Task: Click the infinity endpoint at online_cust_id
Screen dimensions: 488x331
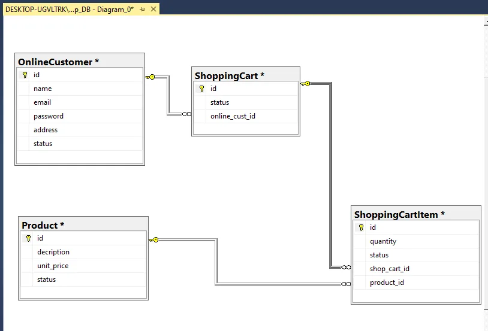Action: click(x=186, y=114)
